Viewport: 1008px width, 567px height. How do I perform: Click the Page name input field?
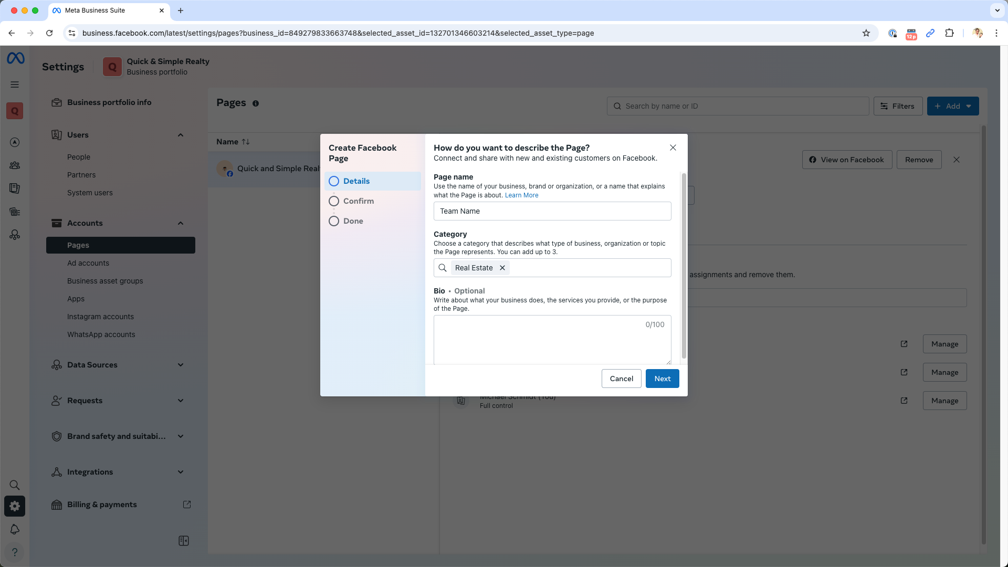click(x=552, y=211)
